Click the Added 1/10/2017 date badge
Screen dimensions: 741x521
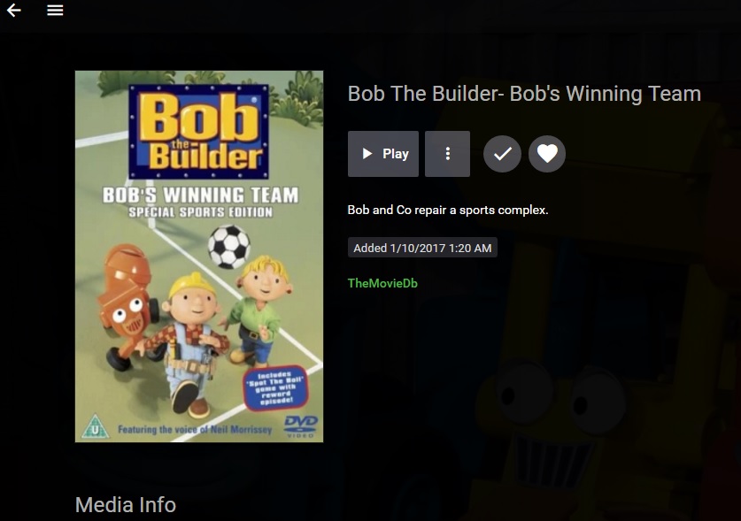coord(422,248)
